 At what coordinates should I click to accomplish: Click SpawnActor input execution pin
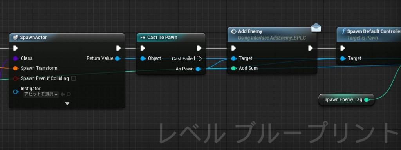point(16,48)
